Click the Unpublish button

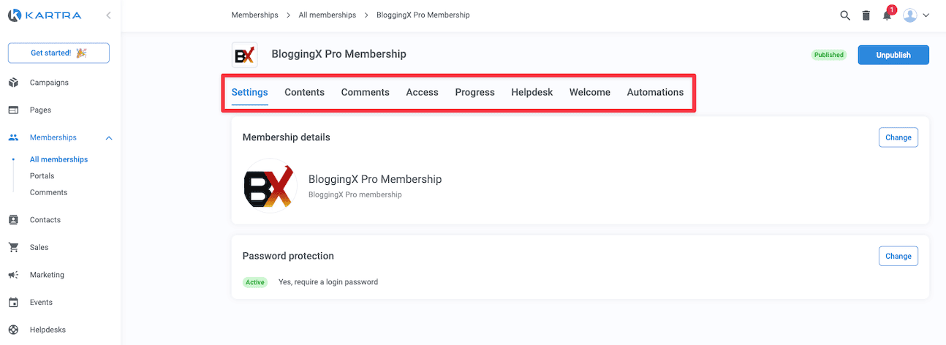(893, 55)
